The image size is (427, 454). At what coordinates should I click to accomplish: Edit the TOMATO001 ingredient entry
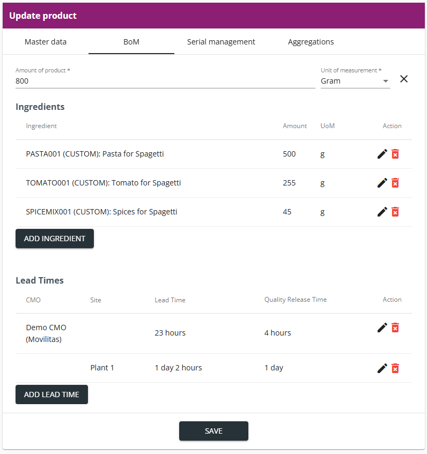382,183
